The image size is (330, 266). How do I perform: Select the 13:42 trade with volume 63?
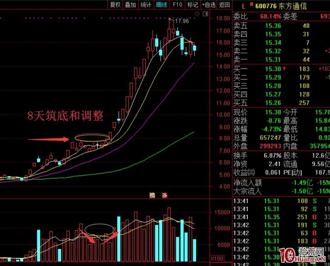point(282,233)
